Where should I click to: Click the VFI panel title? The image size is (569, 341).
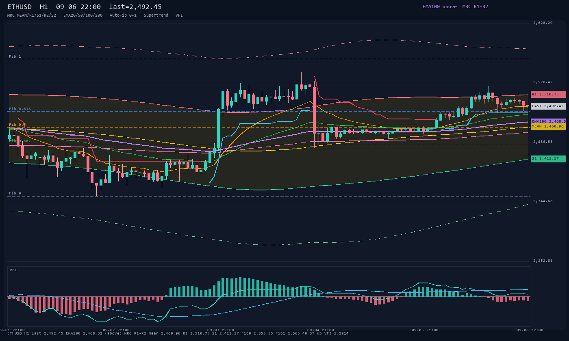(x=13, y=270)
